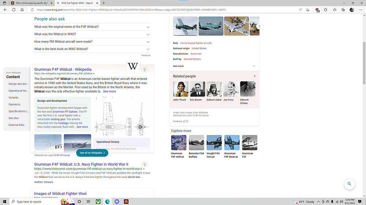Open Task View on the taskbar
Screen dimensions: 366x205
click(x=89, y=201)
